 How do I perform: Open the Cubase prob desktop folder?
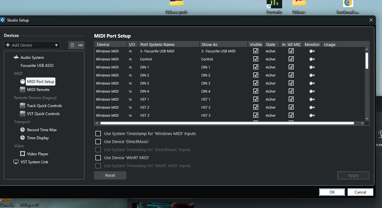point(177,7)
